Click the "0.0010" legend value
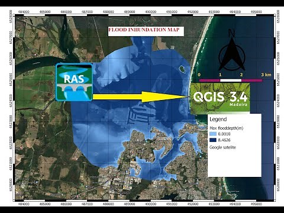The image size is (284, 213). coord(224,134)
